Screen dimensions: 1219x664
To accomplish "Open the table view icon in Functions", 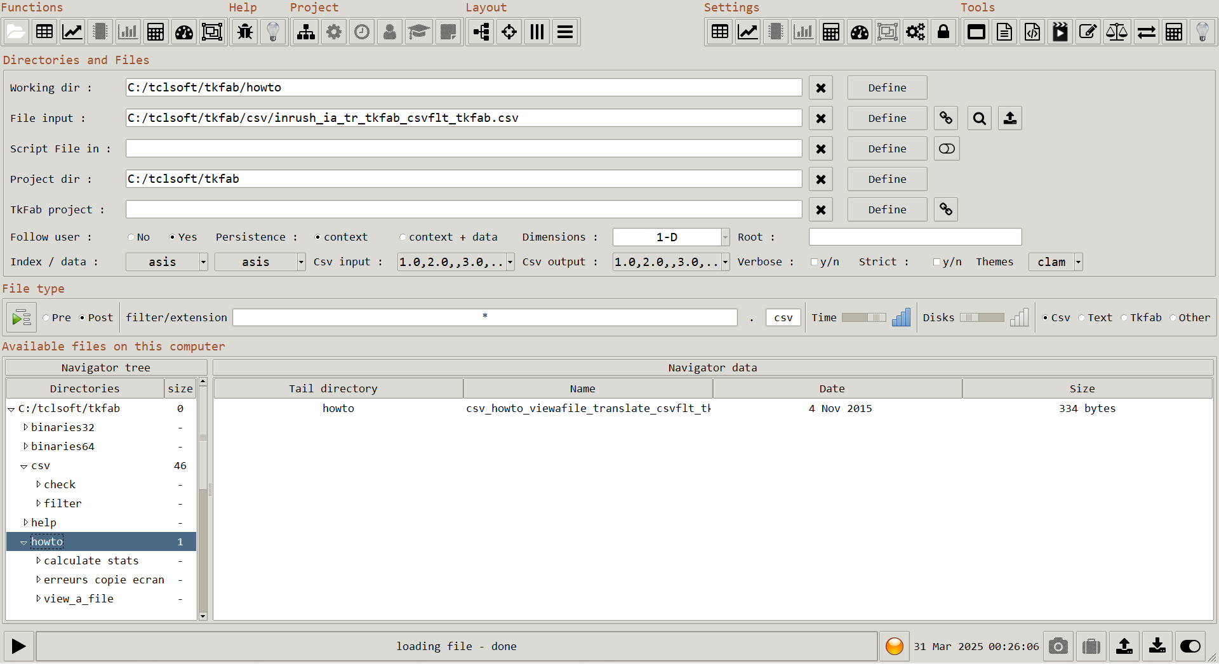I will 44,32.
